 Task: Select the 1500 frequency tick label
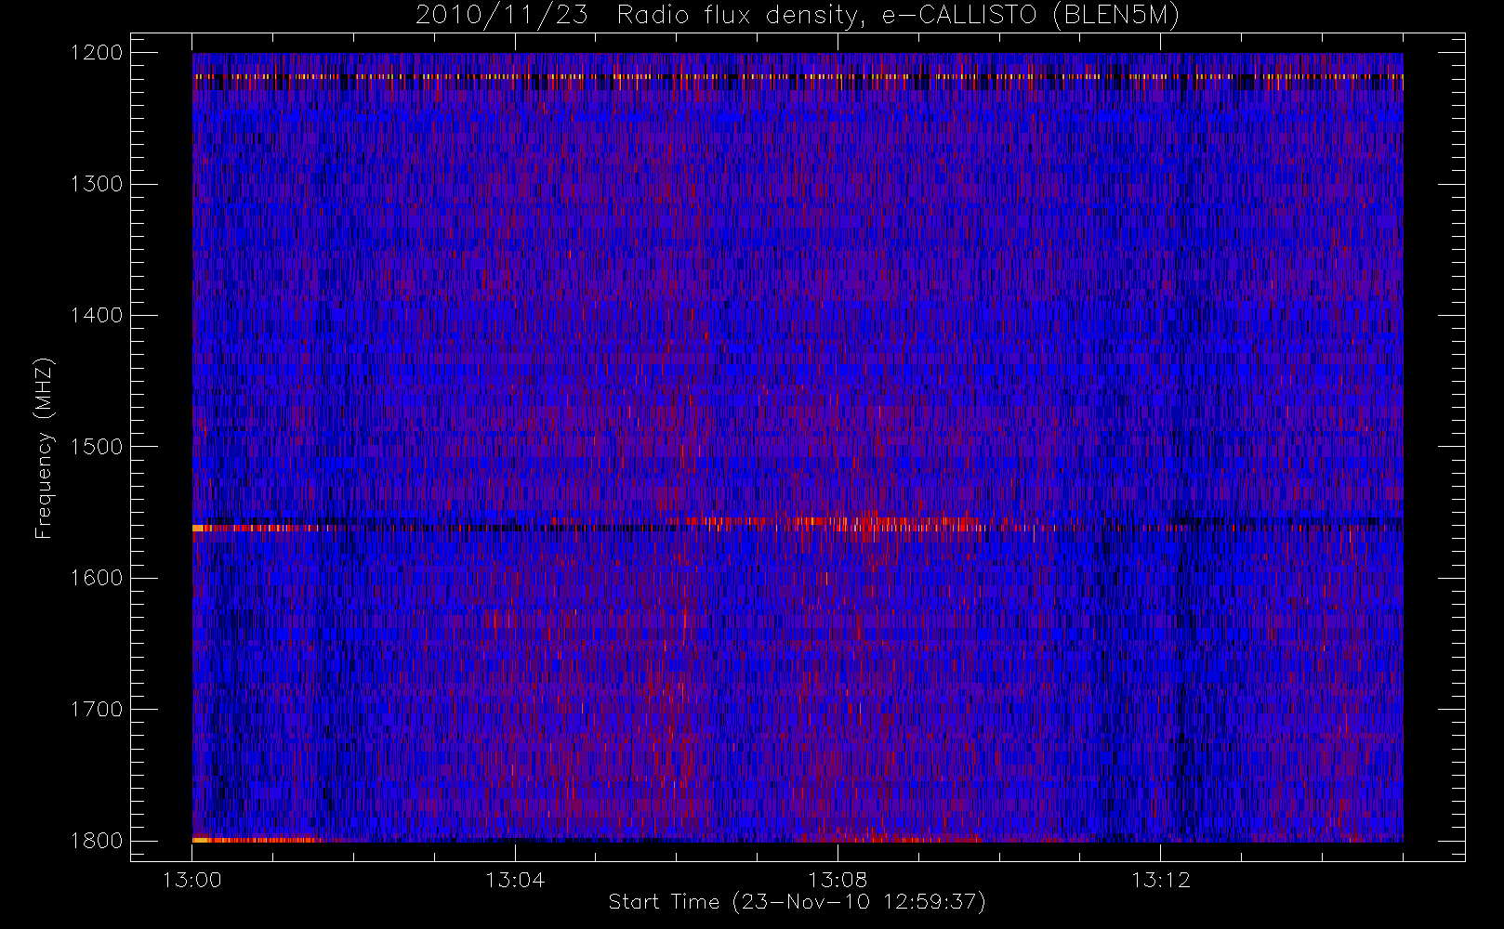point(97,447)
